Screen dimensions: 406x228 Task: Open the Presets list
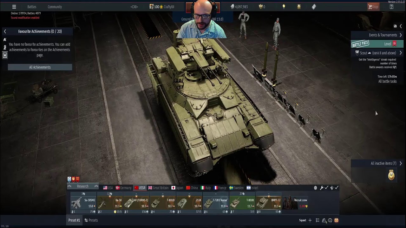click(x=91, y=220)
